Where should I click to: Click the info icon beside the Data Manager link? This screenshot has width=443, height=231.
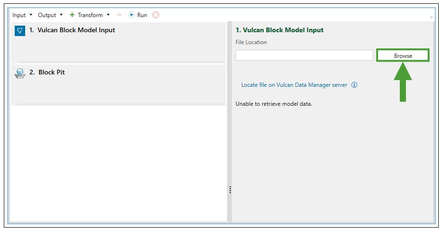354,85
